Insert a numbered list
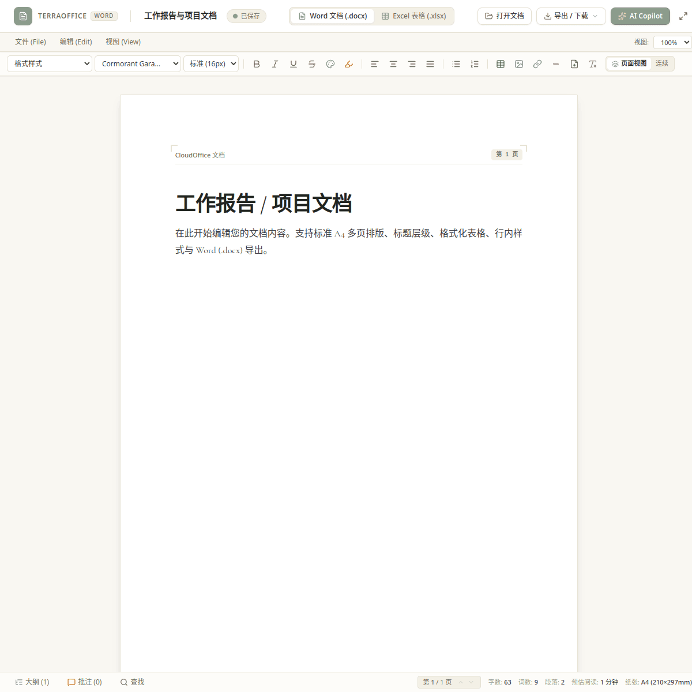 (475, 64)
